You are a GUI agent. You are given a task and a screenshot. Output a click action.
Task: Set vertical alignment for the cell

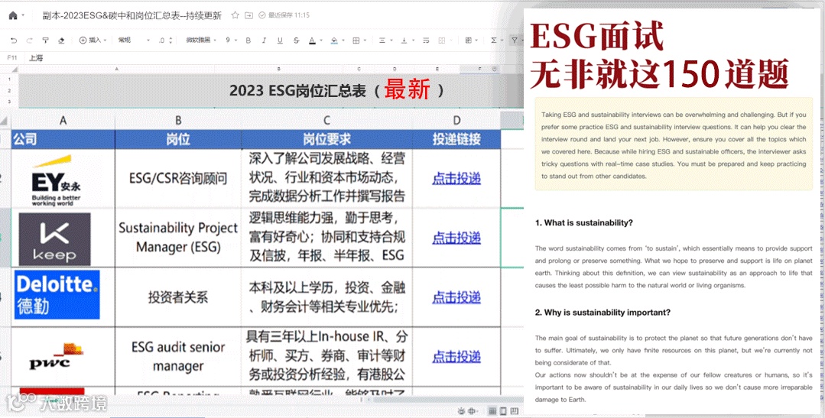point(404,41)
